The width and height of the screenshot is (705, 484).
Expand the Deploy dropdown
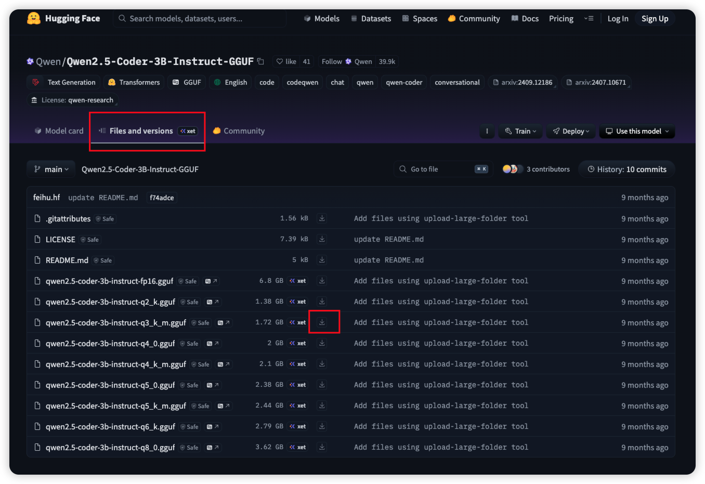click(571, 132)
